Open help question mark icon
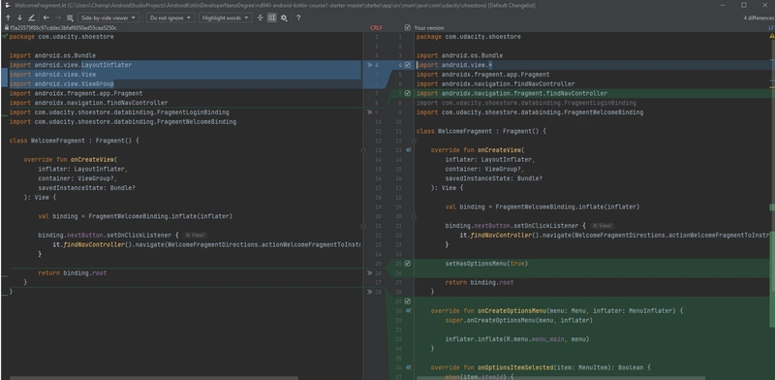Screen dimensions: 775x380 [298, 17]
